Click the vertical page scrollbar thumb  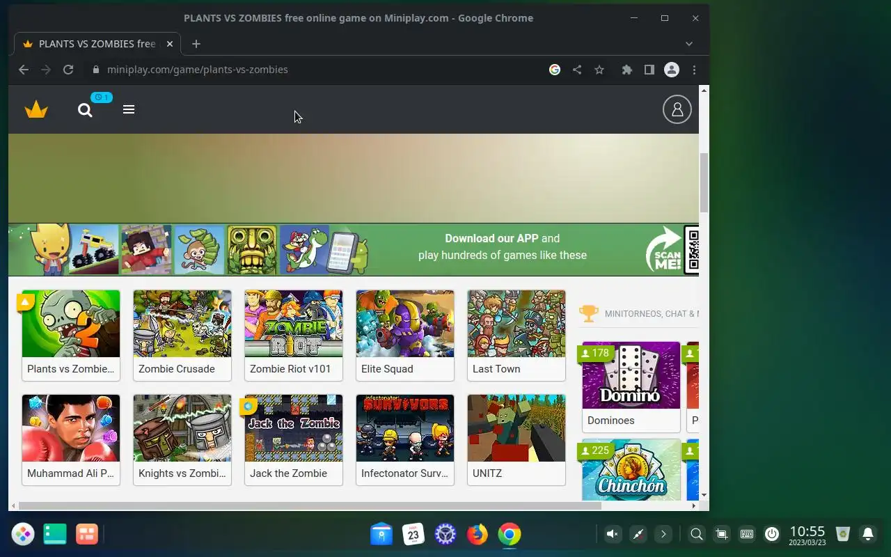tap(704, 182)
